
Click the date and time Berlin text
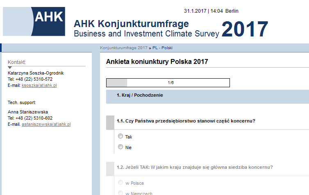211,11
